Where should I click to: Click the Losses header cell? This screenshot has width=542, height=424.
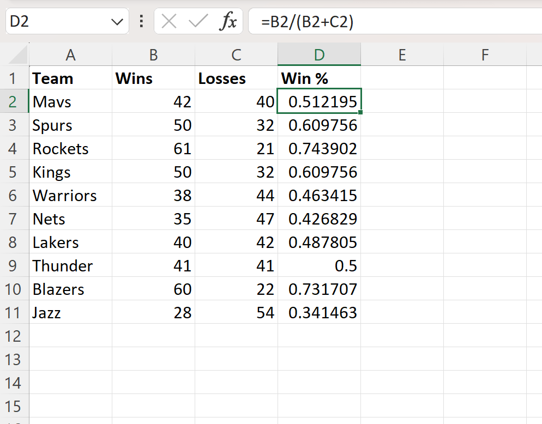click(x=237, y=78)
